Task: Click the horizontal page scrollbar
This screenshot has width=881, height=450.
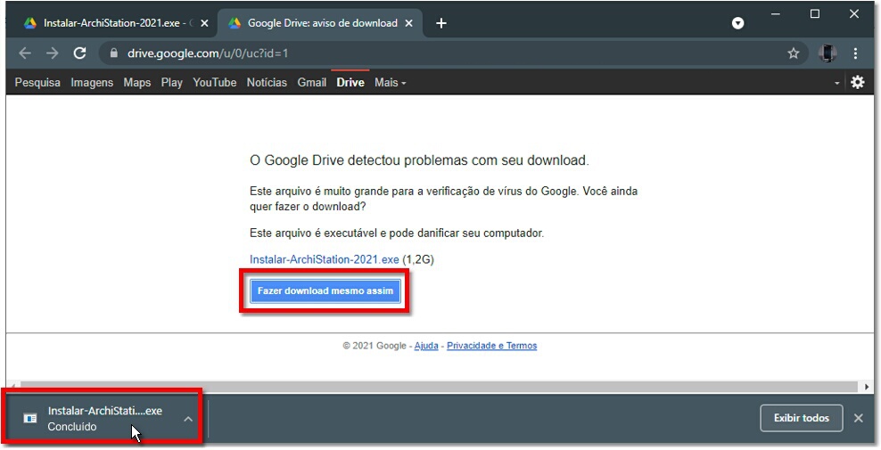Action: [x=438, y=387]
